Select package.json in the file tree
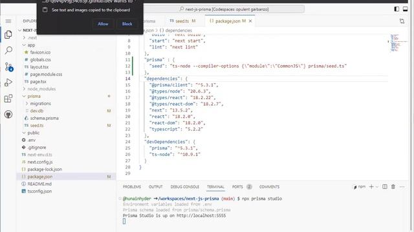 click(x=40, y=177)
